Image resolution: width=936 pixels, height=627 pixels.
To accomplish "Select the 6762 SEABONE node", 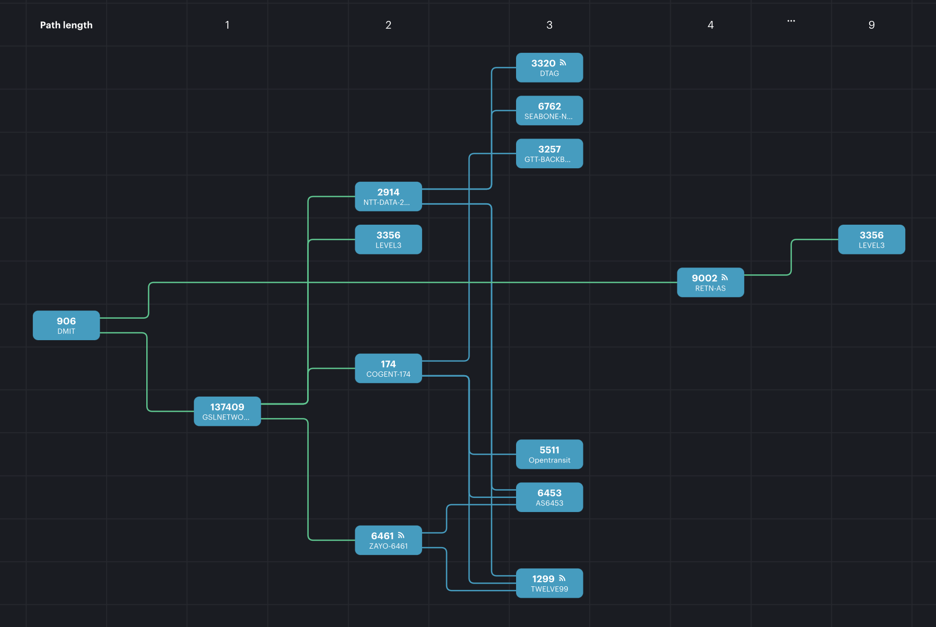I will click(549, 110).
